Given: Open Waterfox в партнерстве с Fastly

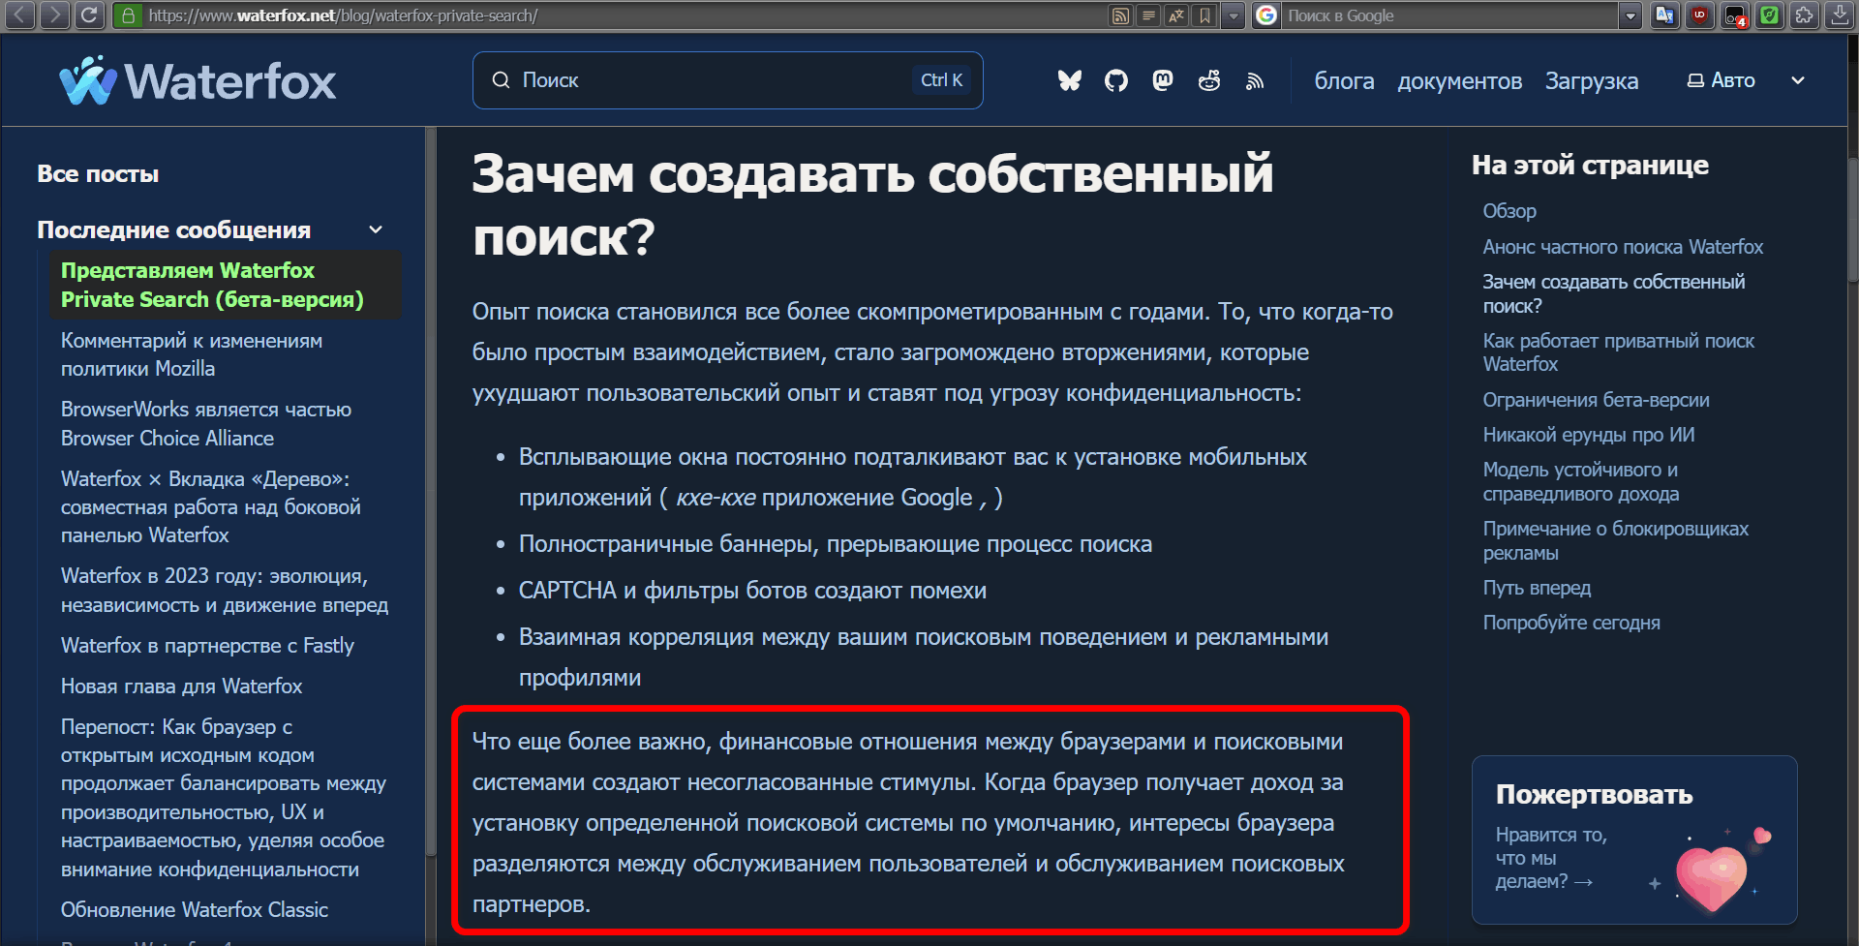Looking at the screenshot, I should pyautogui.click(x=207, y=646).
